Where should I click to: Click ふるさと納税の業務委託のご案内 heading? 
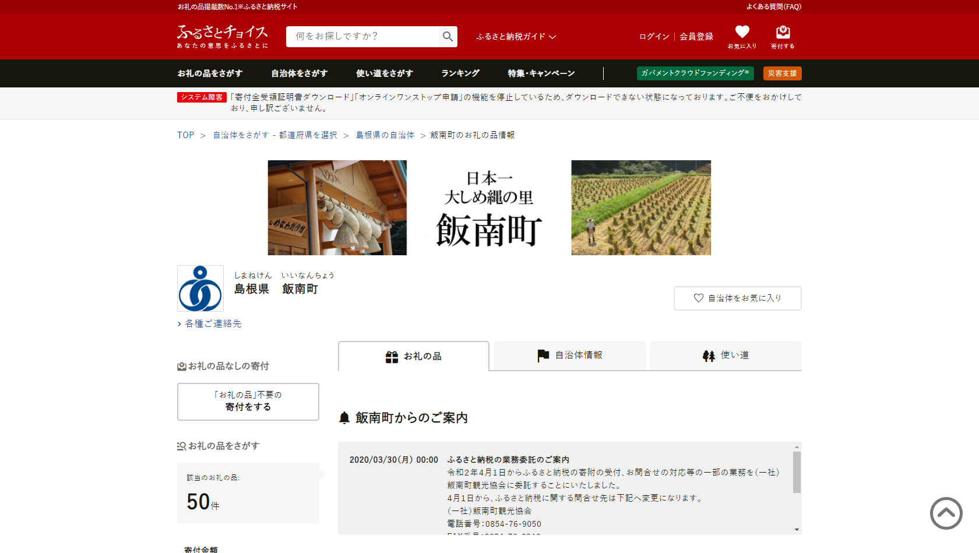508,460
